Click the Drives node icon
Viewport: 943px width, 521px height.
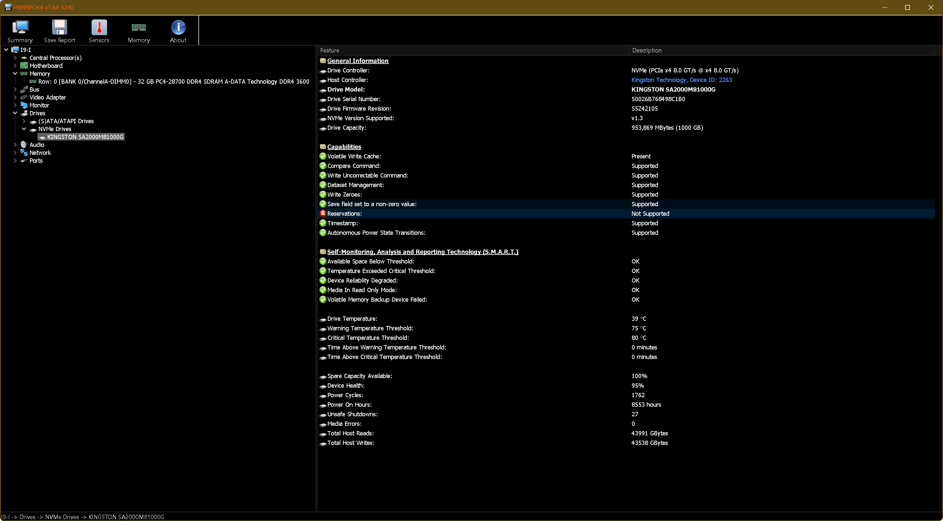tap(24, 113)
